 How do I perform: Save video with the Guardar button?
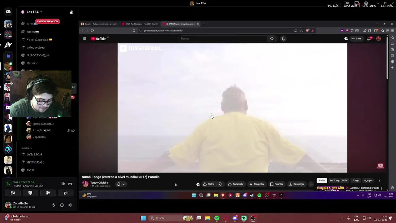[x=277, y=184]
